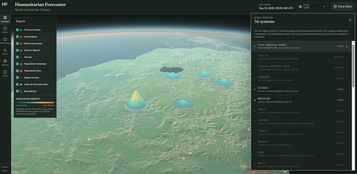Select the MERIDIAN ready model
This screenshot has height=174, width=357.
[x=301, y=100]
